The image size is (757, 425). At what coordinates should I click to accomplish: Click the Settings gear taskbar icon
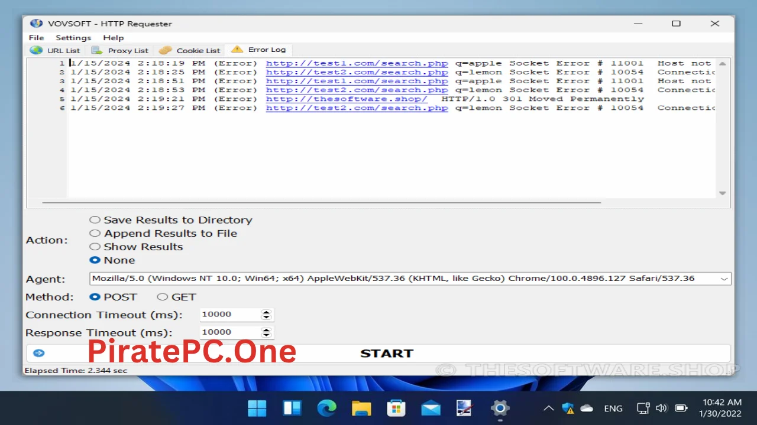500,408
